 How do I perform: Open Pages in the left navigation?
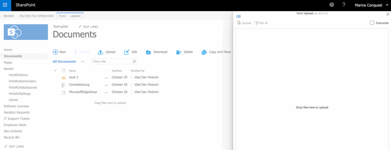(x=8, y=62)
